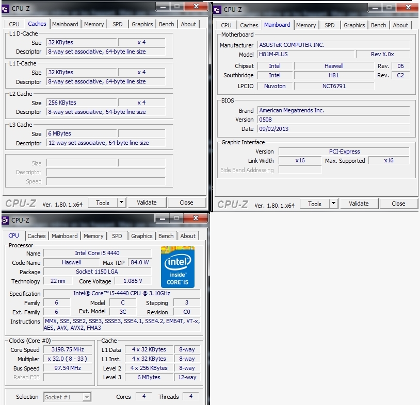Close the Caches window with the red X

coord(196,7)
